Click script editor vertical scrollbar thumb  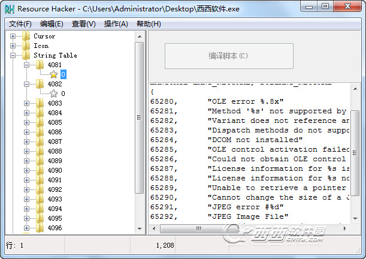[x=355, y=153]
